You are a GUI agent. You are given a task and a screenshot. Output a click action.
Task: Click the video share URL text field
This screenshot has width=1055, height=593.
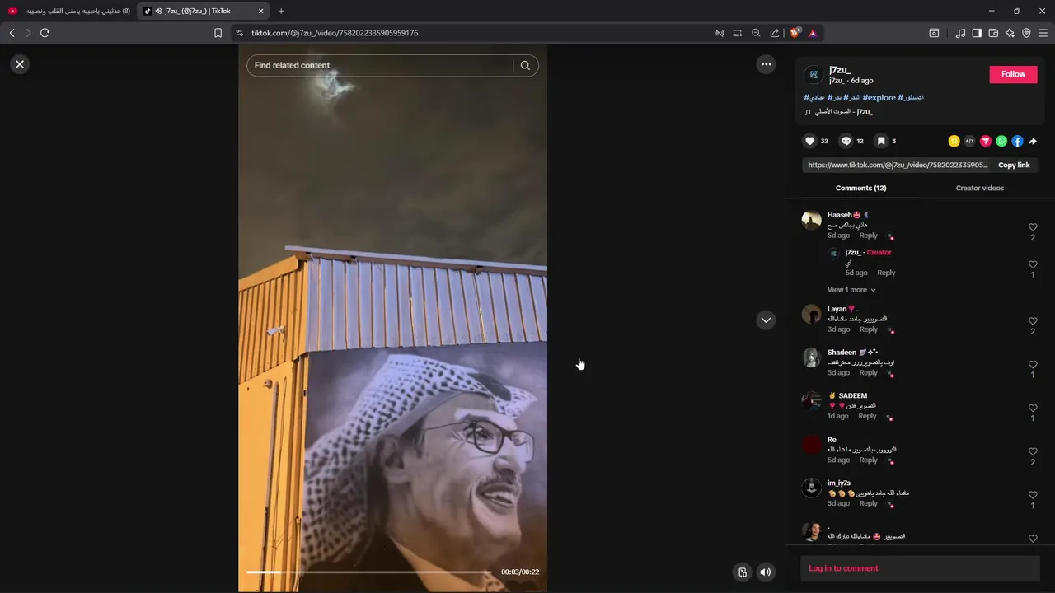pos(897,165)
